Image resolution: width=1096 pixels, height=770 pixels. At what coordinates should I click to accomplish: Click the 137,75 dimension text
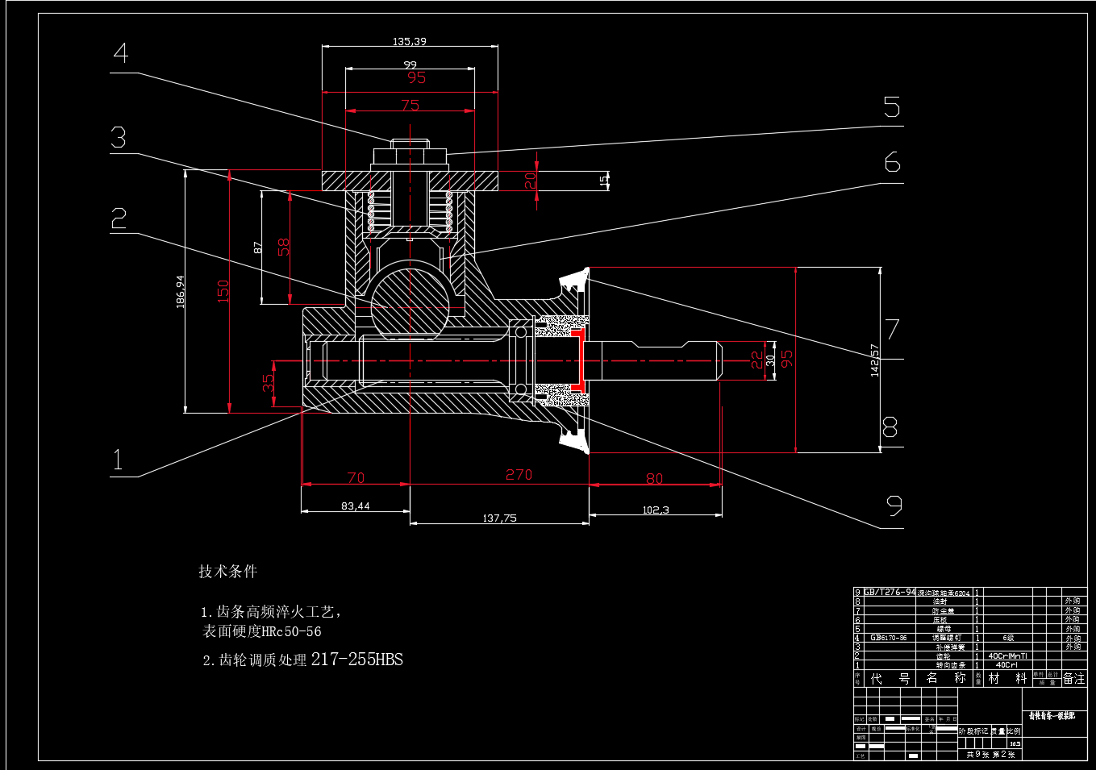[500, 518]
